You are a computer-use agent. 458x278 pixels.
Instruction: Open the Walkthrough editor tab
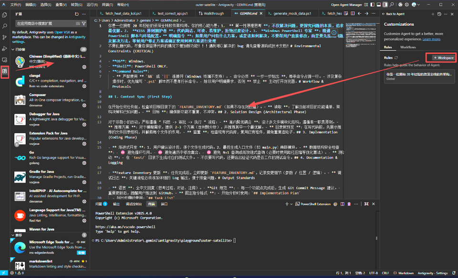211,13
